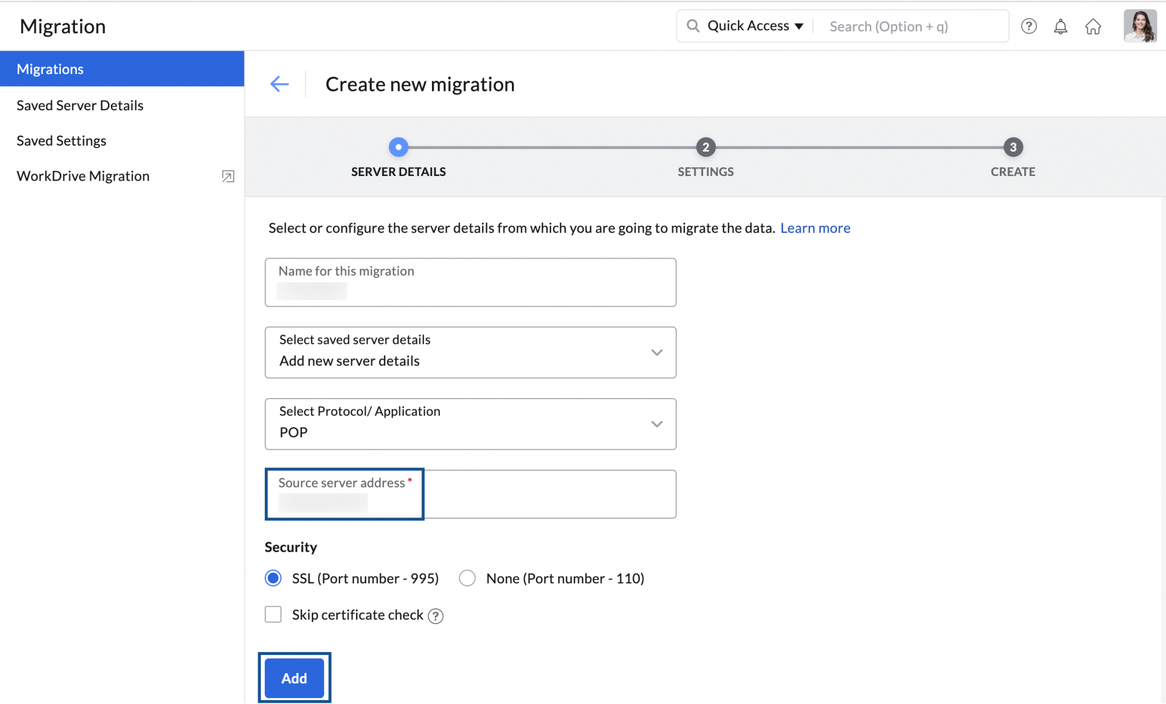Viewport: 1166px width, 704px height.
Task: Click the Add button to save
Action: [294, 678]
